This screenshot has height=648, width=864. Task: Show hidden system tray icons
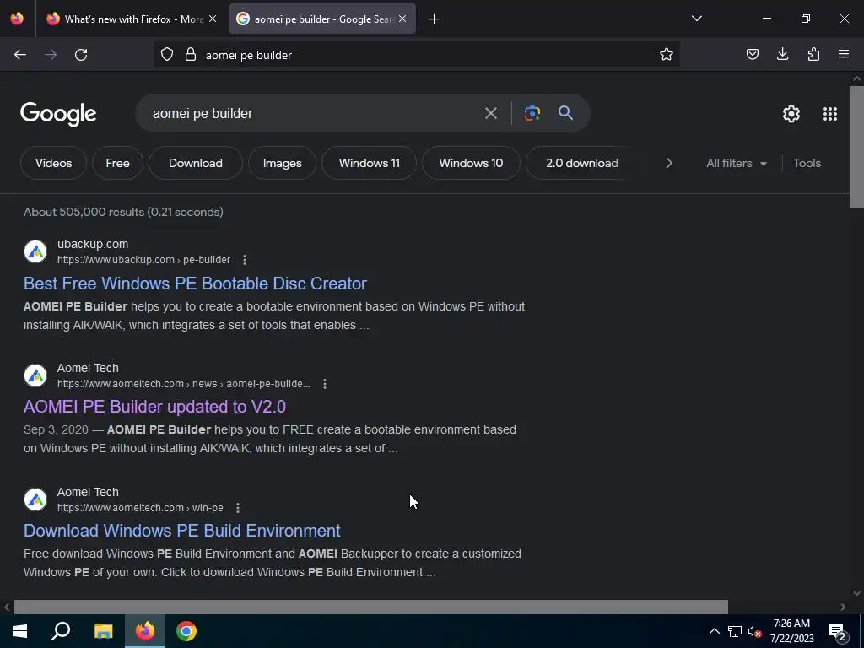coord(714,631)
